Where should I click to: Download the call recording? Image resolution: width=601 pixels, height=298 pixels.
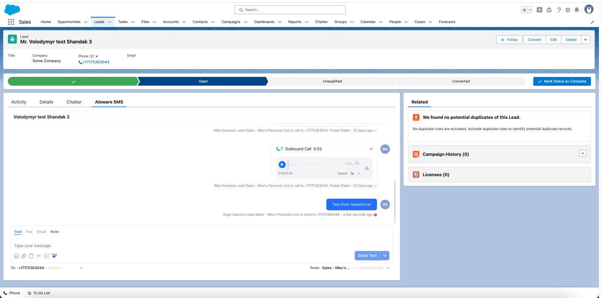367,168
